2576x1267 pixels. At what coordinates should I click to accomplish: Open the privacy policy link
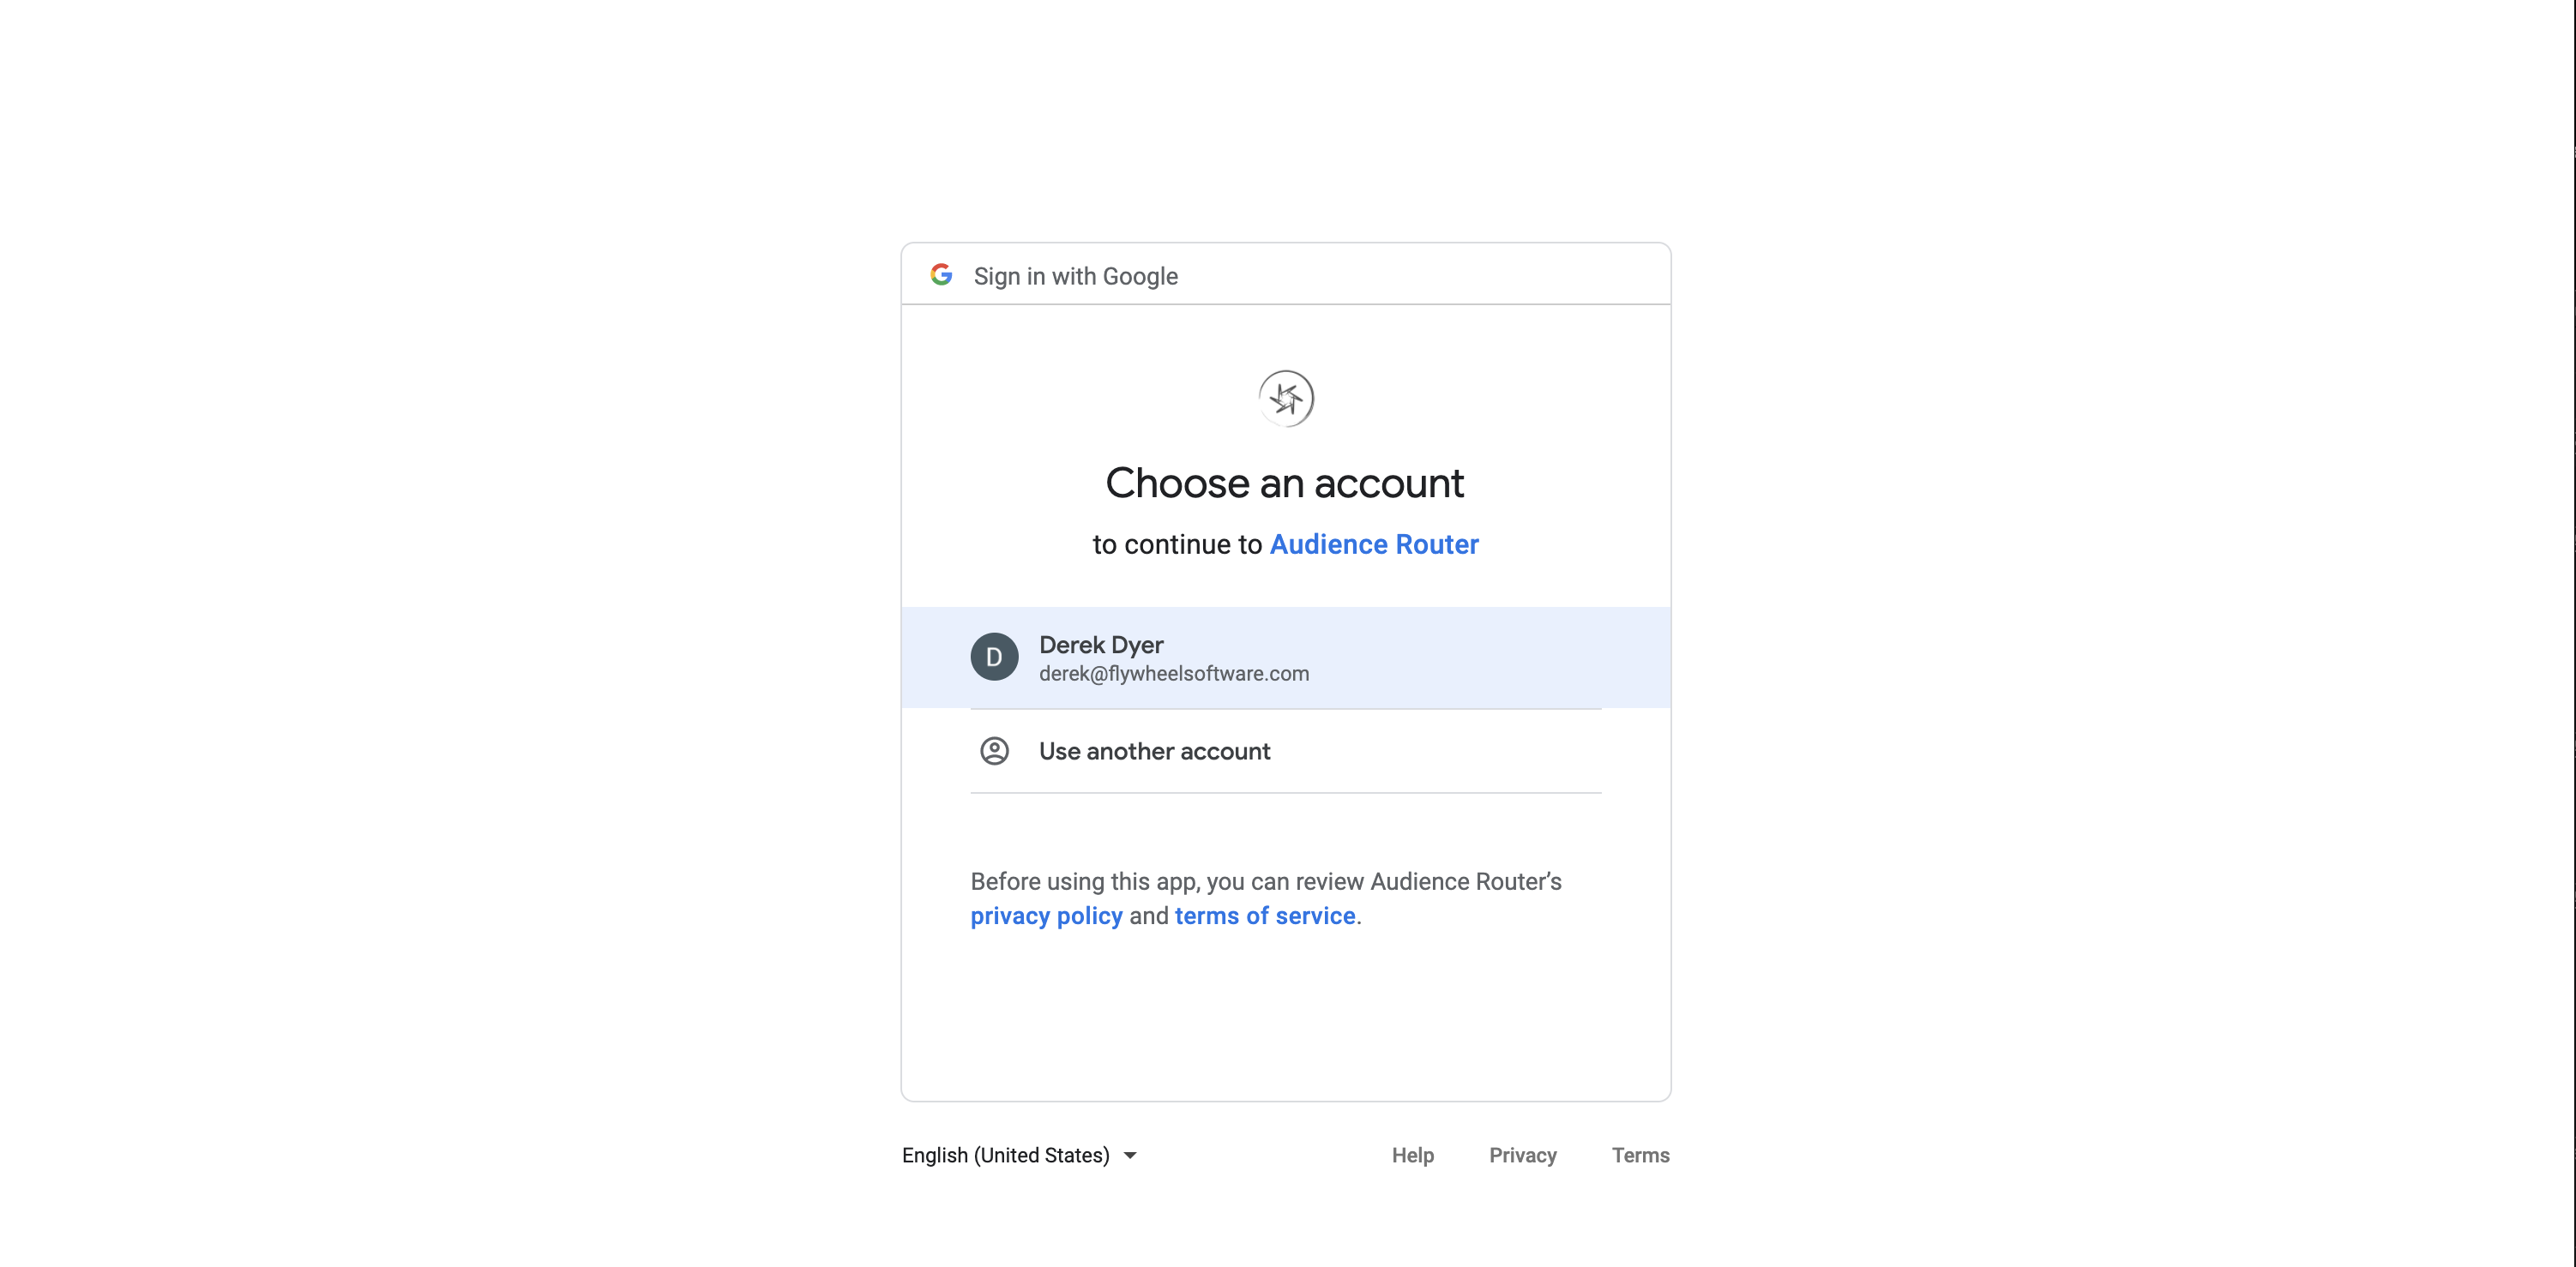click(1046, 916)
